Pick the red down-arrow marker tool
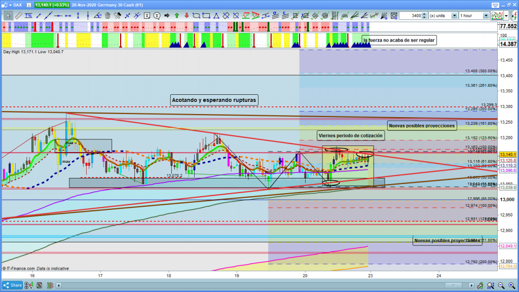The width and height of the screenshot is (519, 292). [x=186, y=16]
